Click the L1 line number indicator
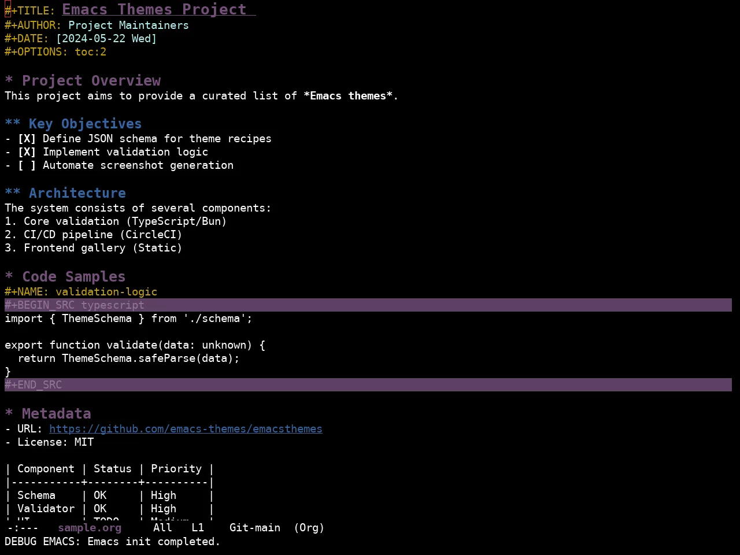The image size is (740, 555). pos(198,528)
